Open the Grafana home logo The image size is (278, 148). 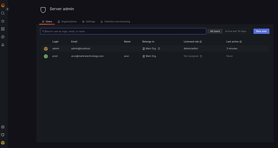(x=3, y=6)
